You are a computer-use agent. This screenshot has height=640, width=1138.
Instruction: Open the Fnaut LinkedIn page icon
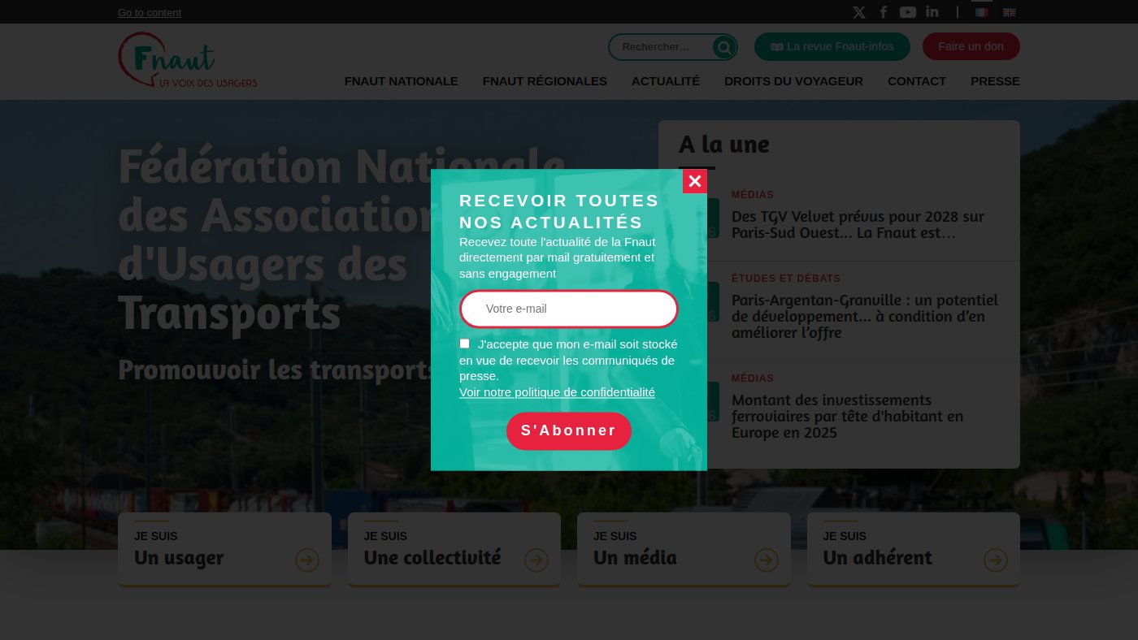tap(932, 12)
